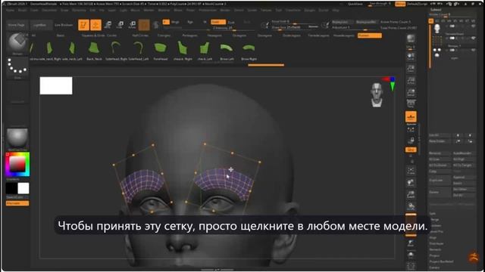This screenshot has width=485, height=272.
Task: Toggle the orange Alternate color button
Action: [x=17, y=203]
